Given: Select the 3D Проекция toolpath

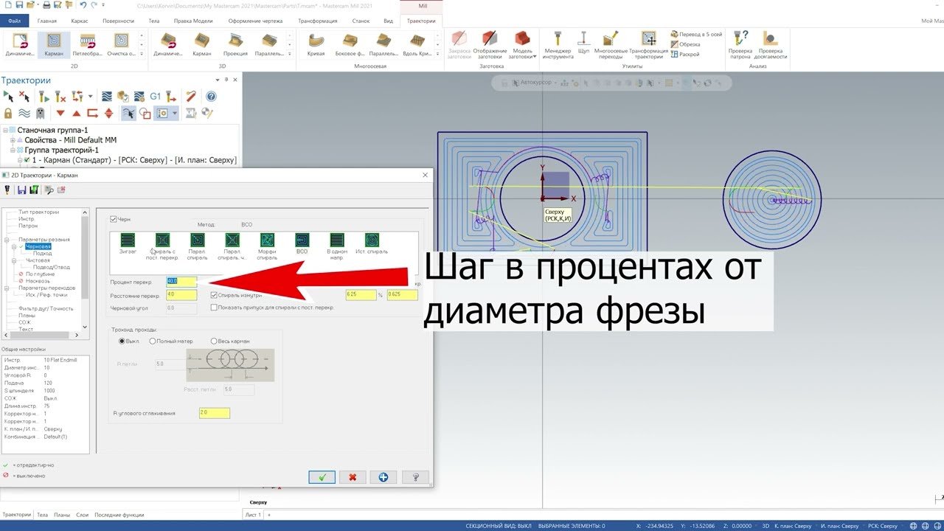Looking at the screenshot, I should pos(235,44).
